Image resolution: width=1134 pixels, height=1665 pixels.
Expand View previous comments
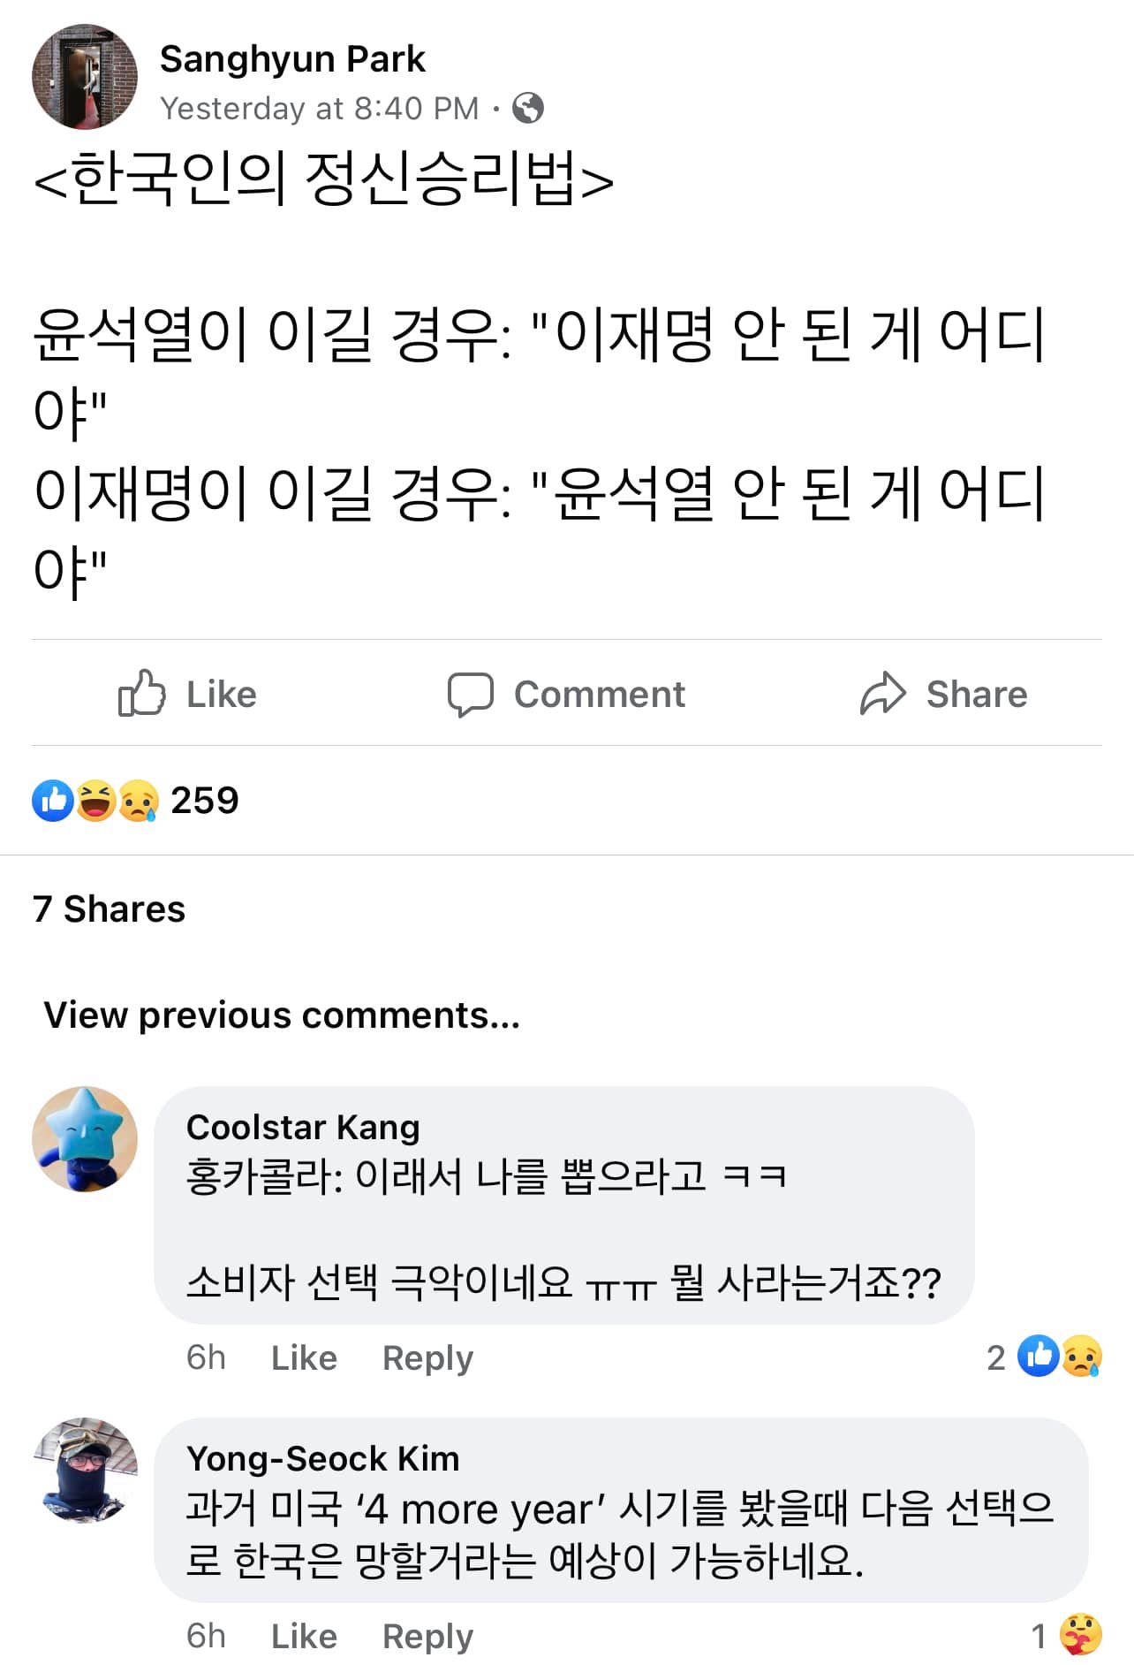[x=282, y=1015]
